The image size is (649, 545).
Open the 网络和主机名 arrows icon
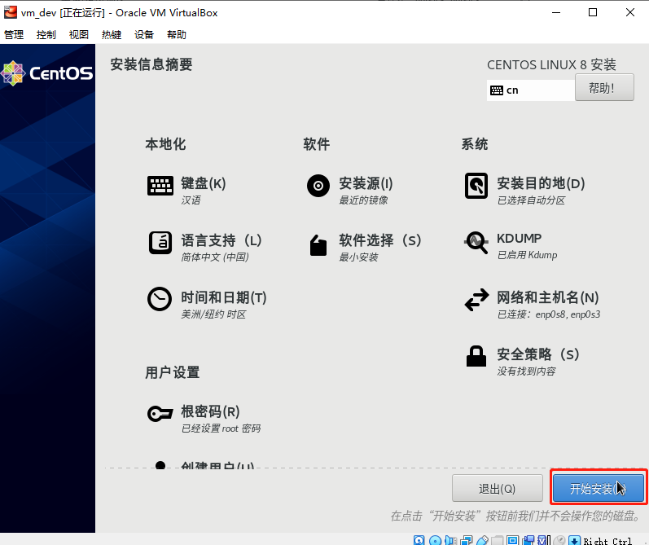[x=476, y=300]
